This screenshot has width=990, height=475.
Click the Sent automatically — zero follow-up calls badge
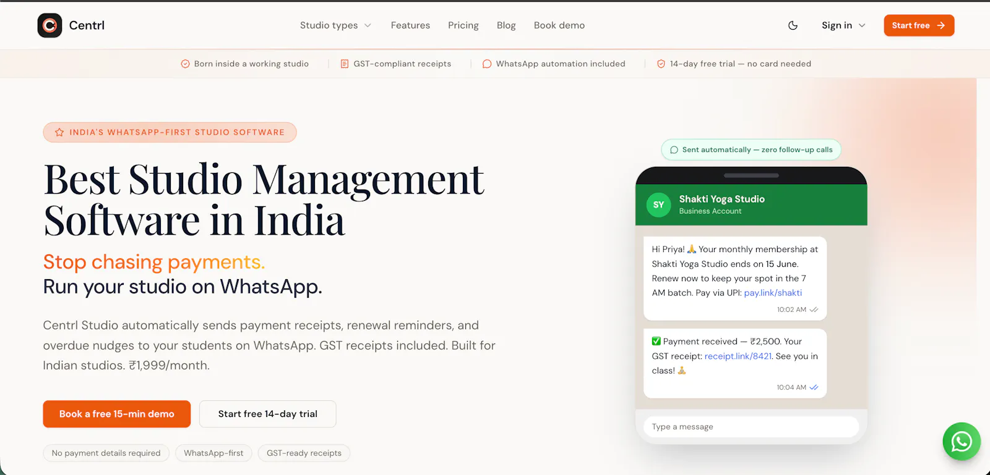pyautogui.click(x=751, y=149)
